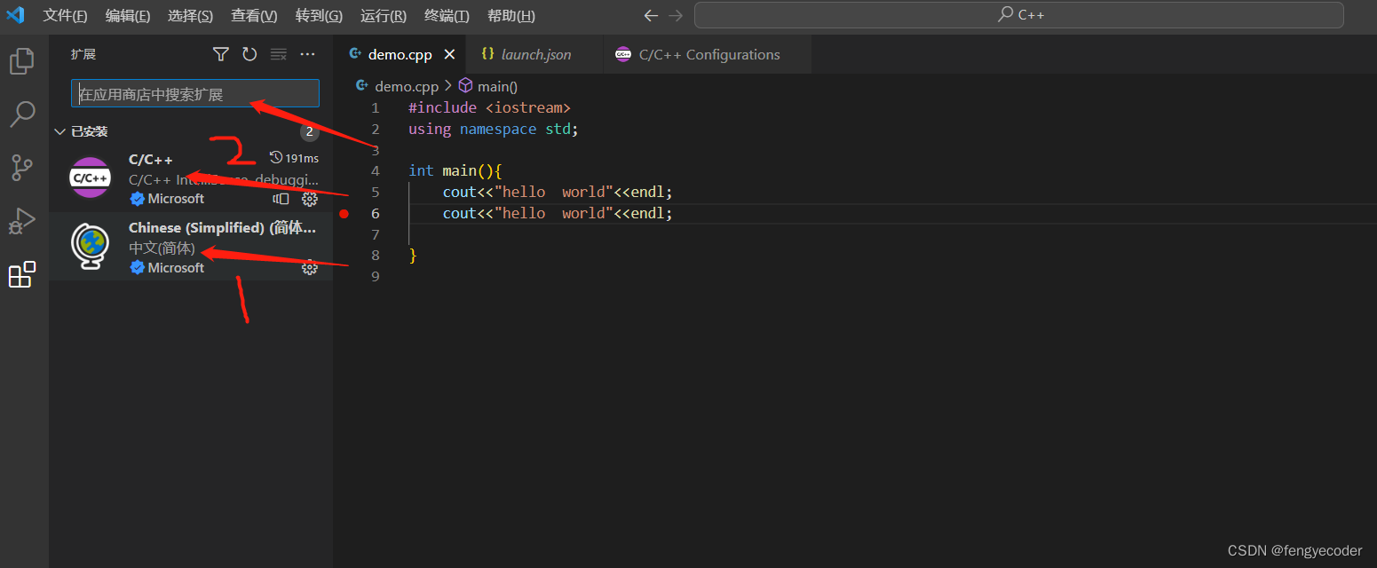Image resolution: width=1377 pixels, height=568 pixels.
Task: Click installed count badge showing 2
Action: 309,132
